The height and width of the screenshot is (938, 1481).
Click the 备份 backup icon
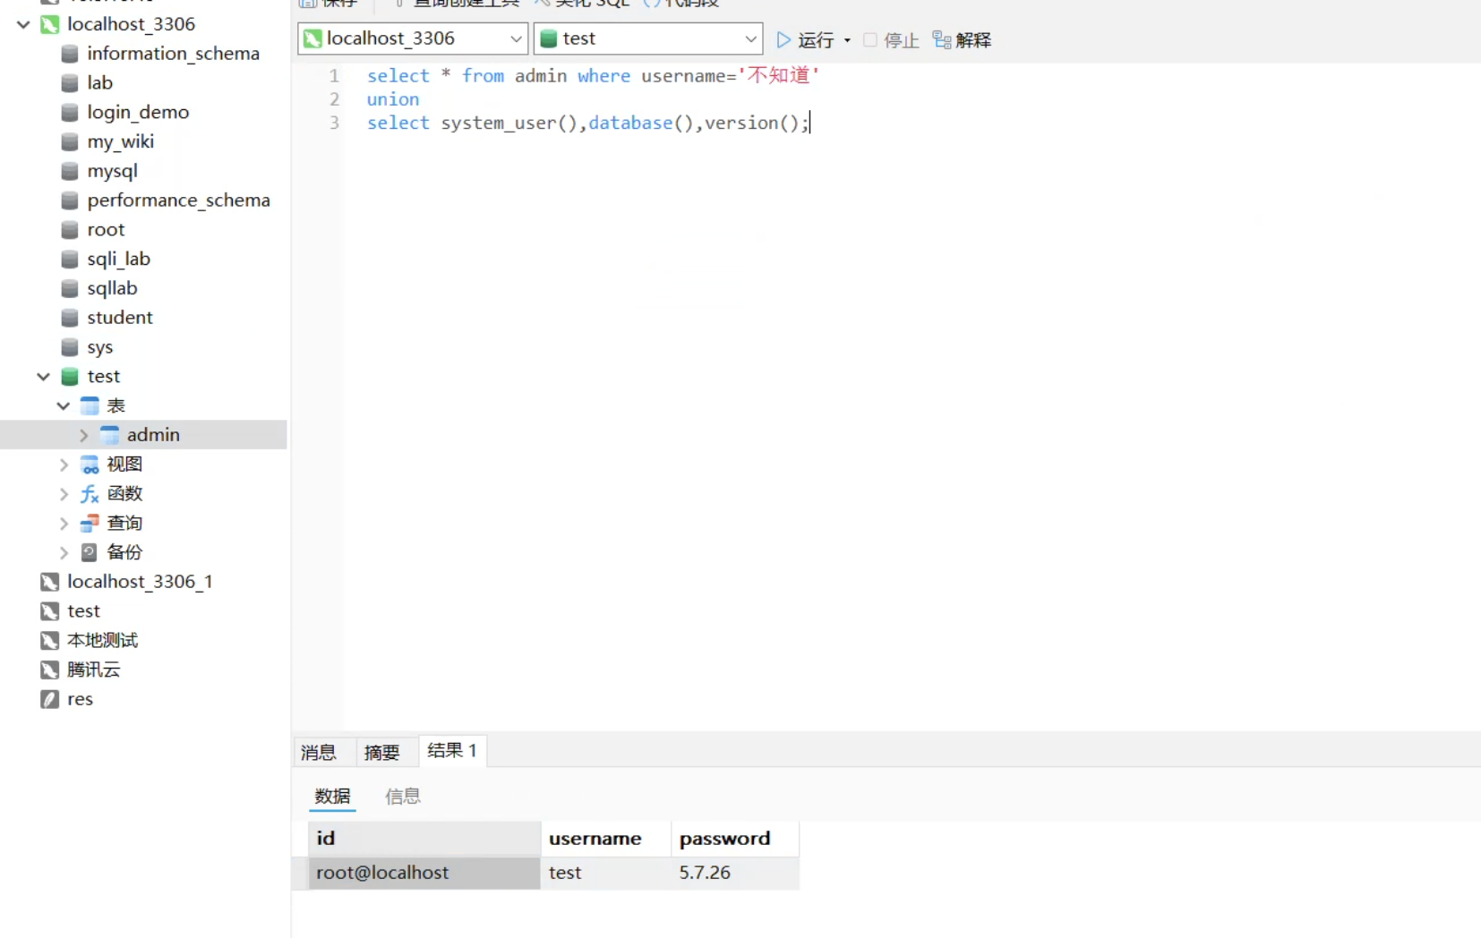tap(90, 552)
